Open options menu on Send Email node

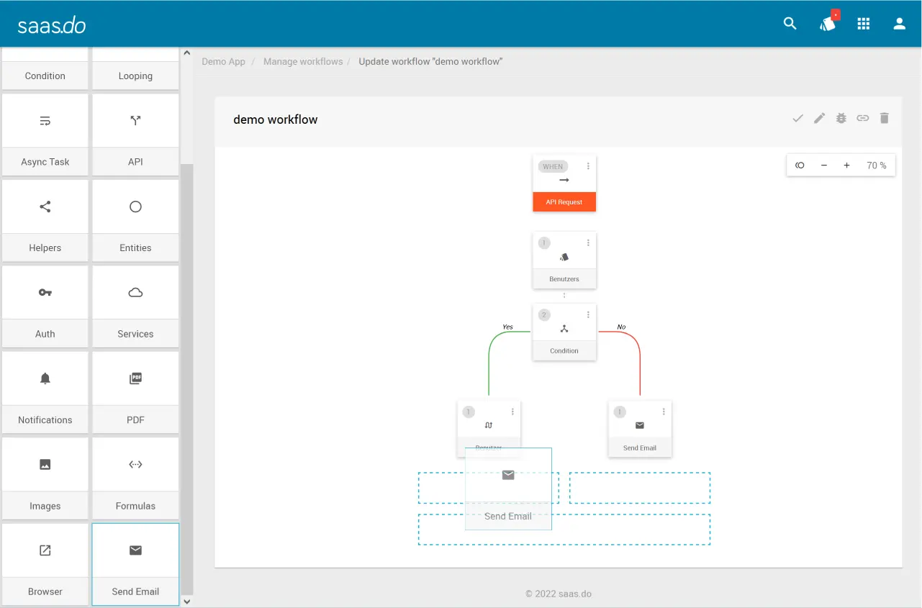point(664,412)
